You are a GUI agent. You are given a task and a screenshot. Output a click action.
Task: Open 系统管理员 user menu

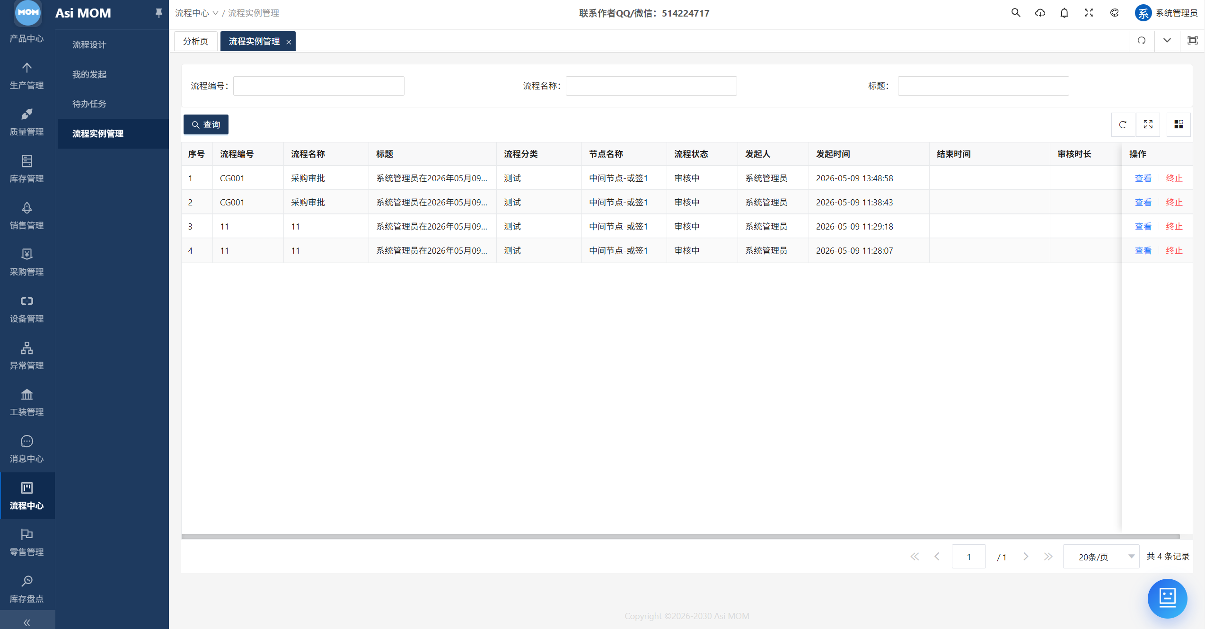pos(1166,13)
